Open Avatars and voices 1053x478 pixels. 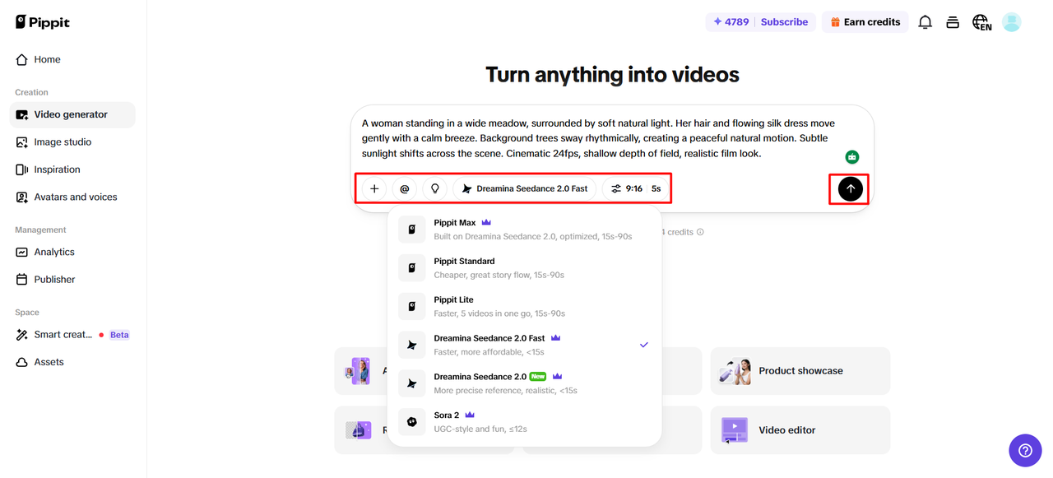pos(72,197)
